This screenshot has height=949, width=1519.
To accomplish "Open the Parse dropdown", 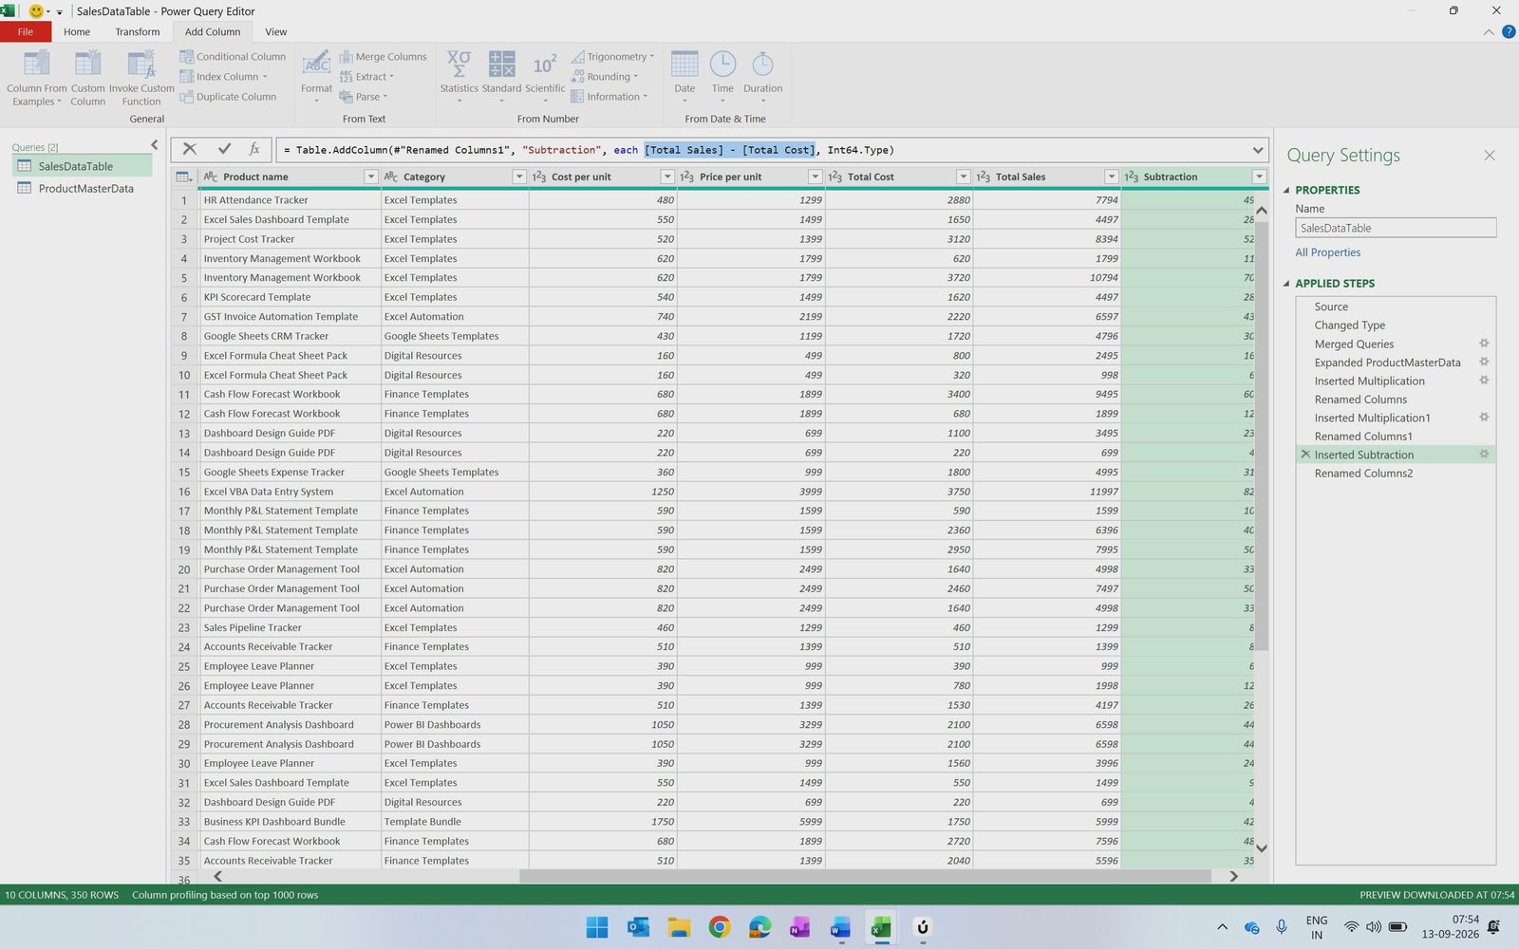I will pos(364,97).
